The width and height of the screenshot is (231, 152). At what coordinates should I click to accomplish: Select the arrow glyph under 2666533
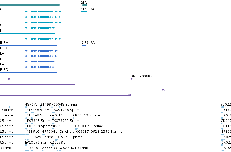[x=43, y=151]
